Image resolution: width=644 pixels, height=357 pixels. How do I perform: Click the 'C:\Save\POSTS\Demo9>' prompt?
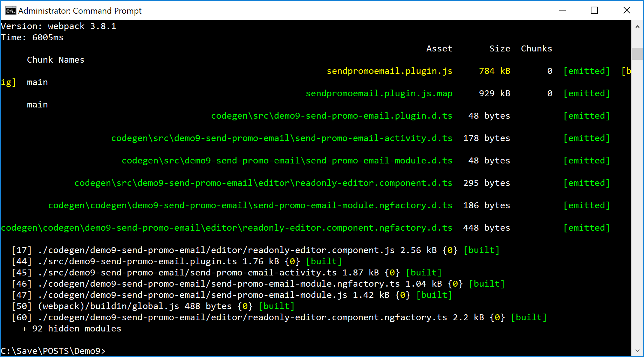(53, 351)
